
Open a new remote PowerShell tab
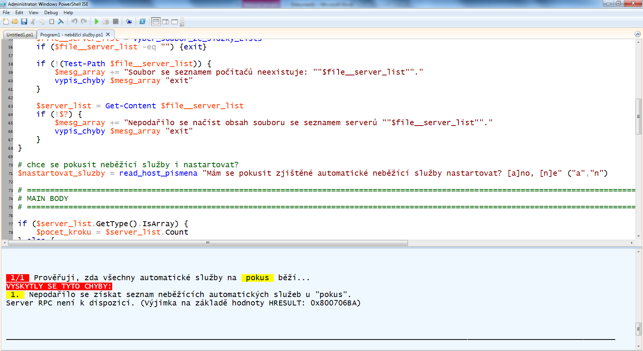coord(129,21)
